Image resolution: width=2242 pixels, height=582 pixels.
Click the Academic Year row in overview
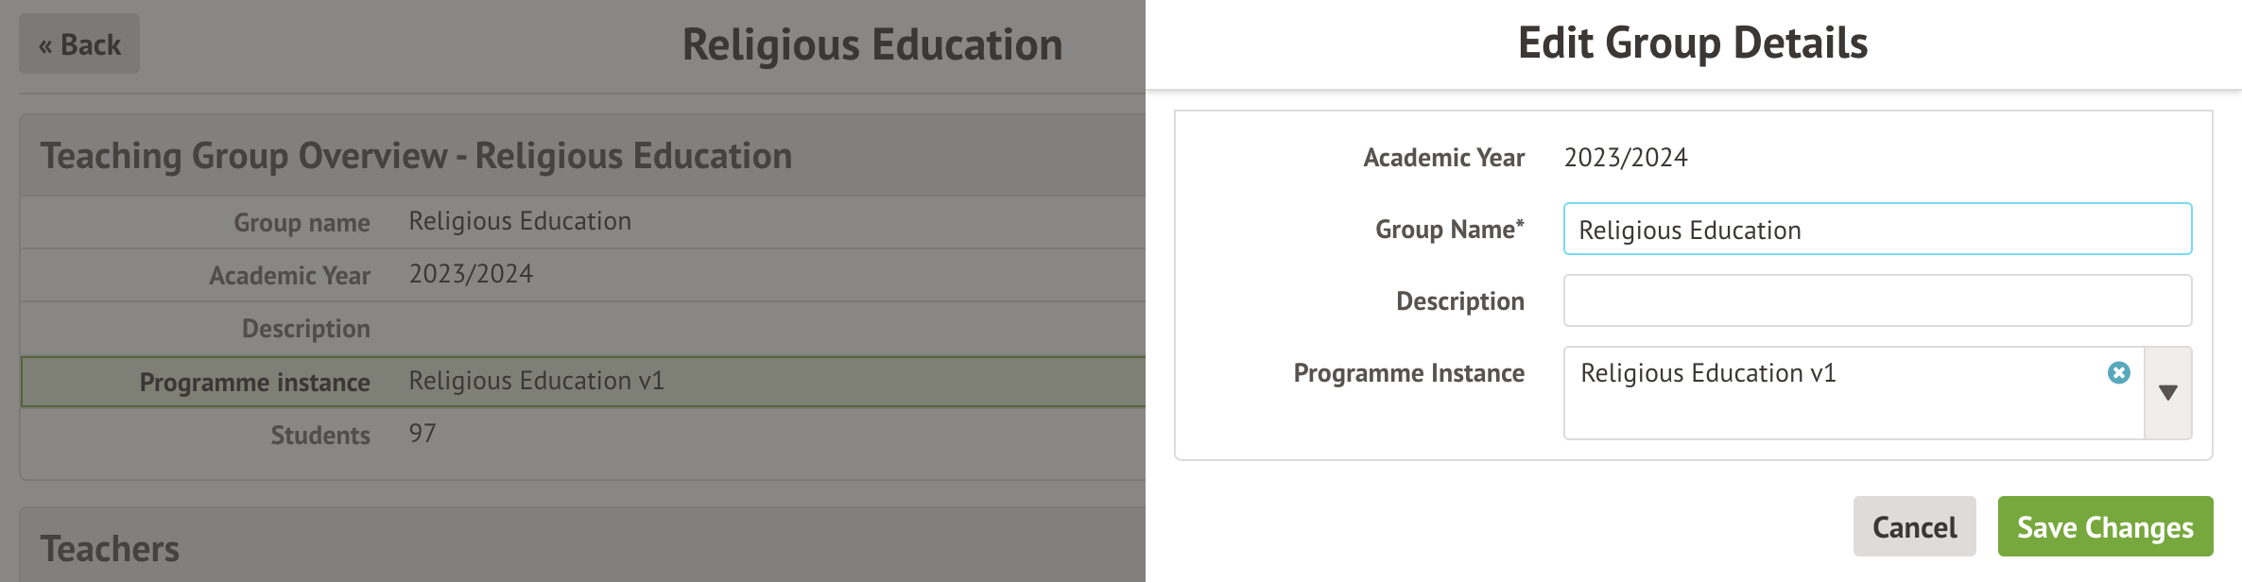point(582,275)
